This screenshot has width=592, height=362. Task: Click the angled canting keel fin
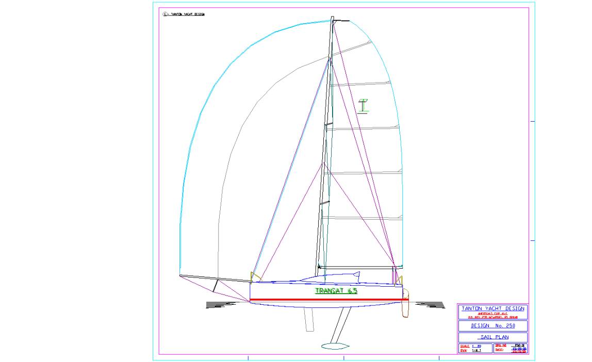click(337, 326)
